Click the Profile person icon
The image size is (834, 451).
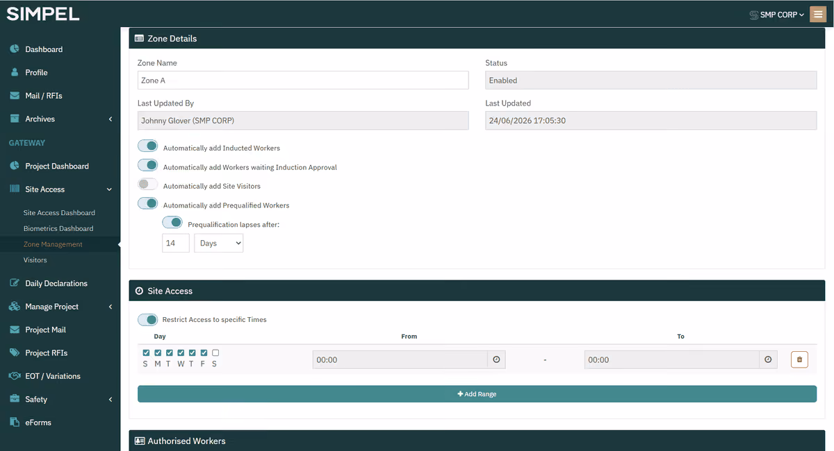click(14, 72)
